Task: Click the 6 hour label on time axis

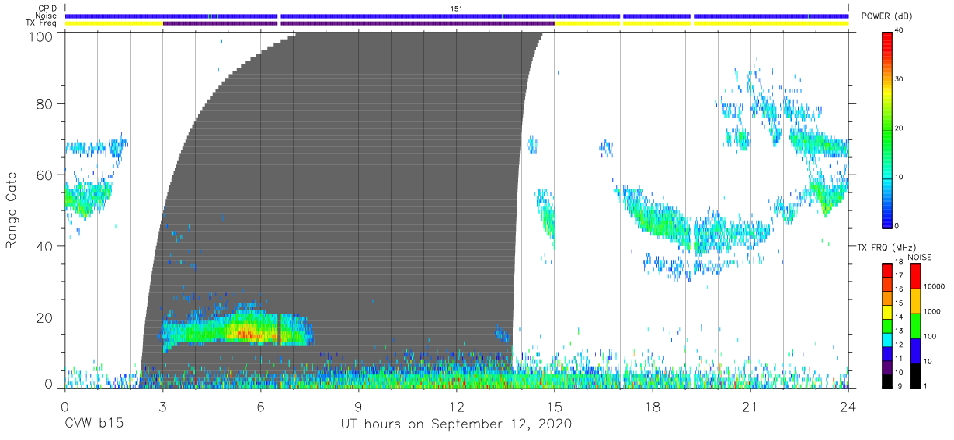Action: click(x=260, y=407)
